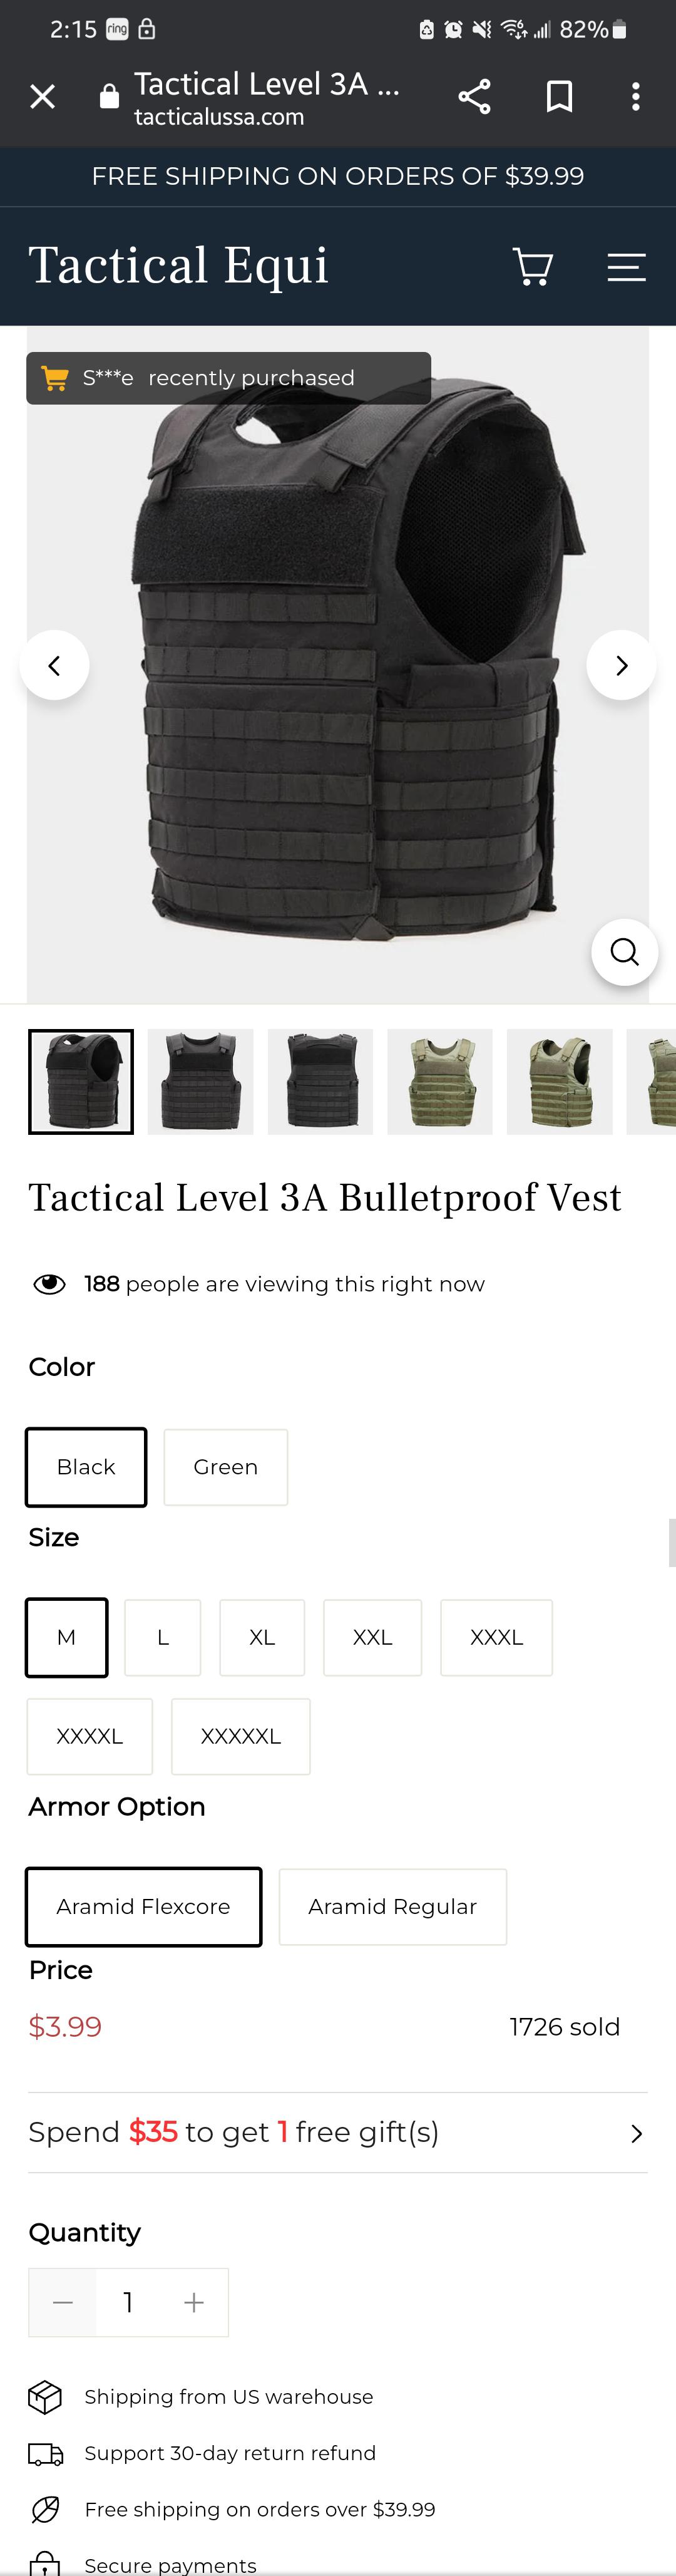The image size is (676, 2576).
Task: Select the XXXXXL size tab
Action: tap(240, 1736)
